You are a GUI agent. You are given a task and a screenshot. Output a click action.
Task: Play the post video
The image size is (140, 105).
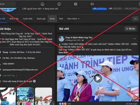pyautogui.click(x=98, y=78)
